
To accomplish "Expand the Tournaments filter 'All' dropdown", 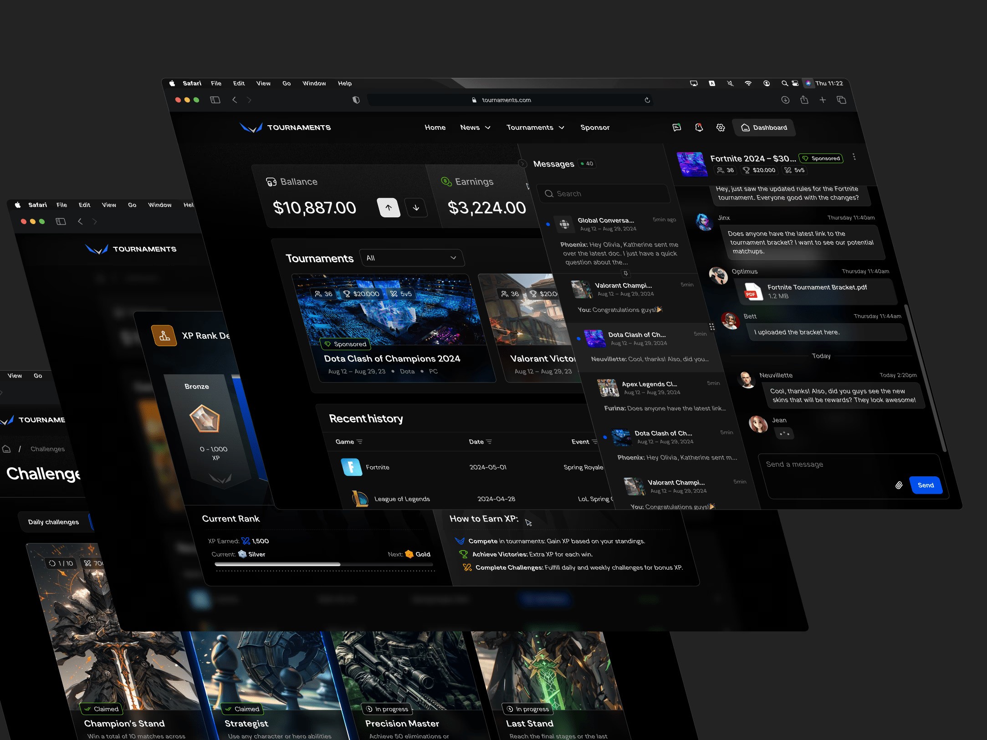I will pos(411,258).
